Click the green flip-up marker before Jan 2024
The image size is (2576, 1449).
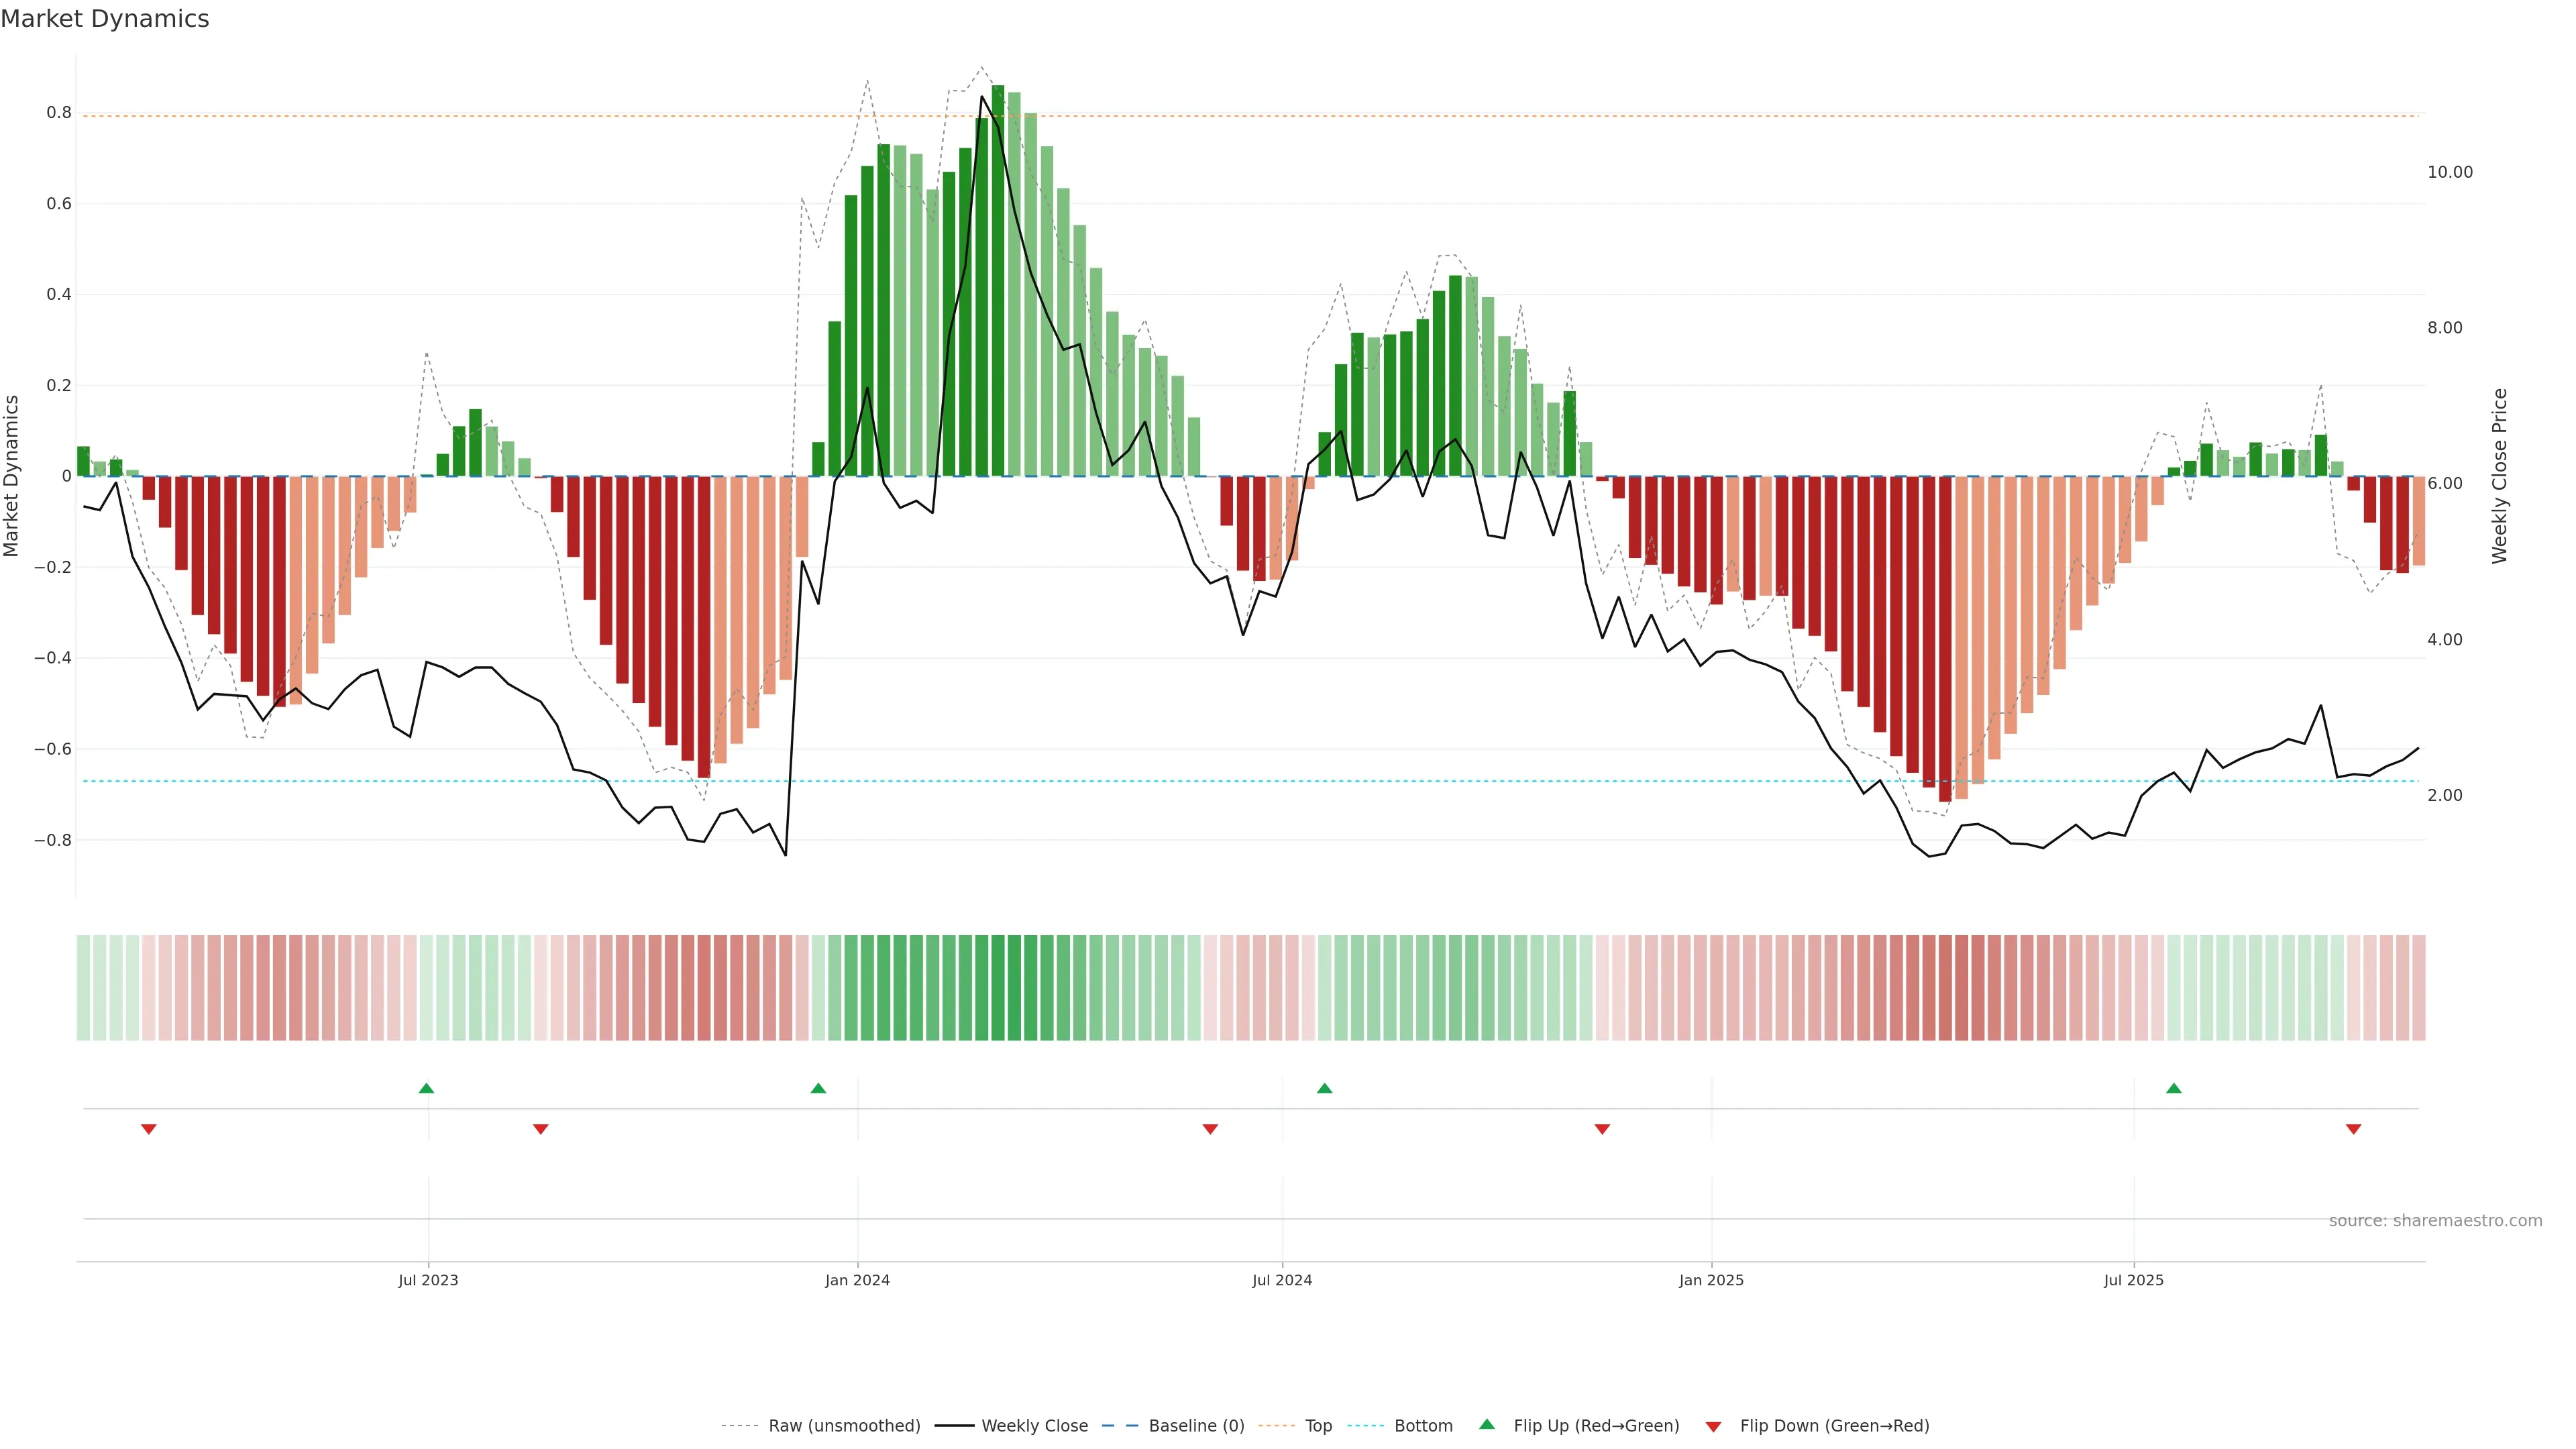[818, 1088]
